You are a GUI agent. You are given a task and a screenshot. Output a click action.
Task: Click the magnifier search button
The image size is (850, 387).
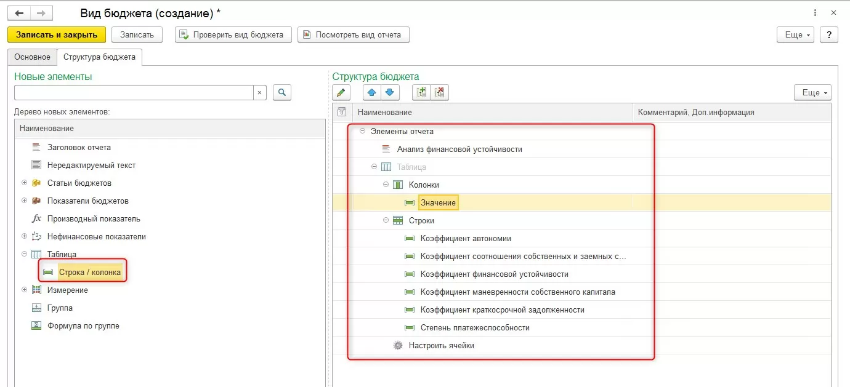tap(281, 92)
